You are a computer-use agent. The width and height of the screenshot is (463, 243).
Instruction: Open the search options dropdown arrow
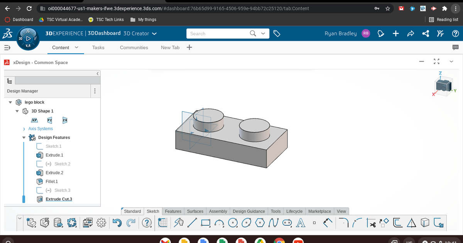(x=263, y=34)
